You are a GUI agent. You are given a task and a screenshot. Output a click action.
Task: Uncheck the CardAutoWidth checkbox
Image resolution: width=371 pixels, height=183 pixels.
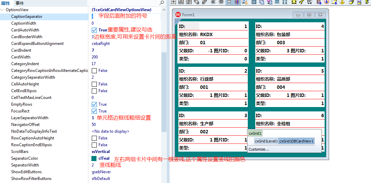coord(94,30)
